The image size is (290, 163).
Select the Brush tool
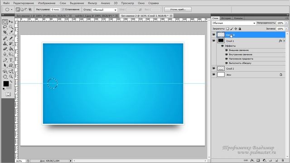tap(11, 38)
